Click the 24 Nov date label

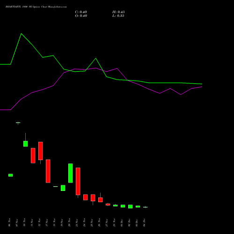click(84, 222)
